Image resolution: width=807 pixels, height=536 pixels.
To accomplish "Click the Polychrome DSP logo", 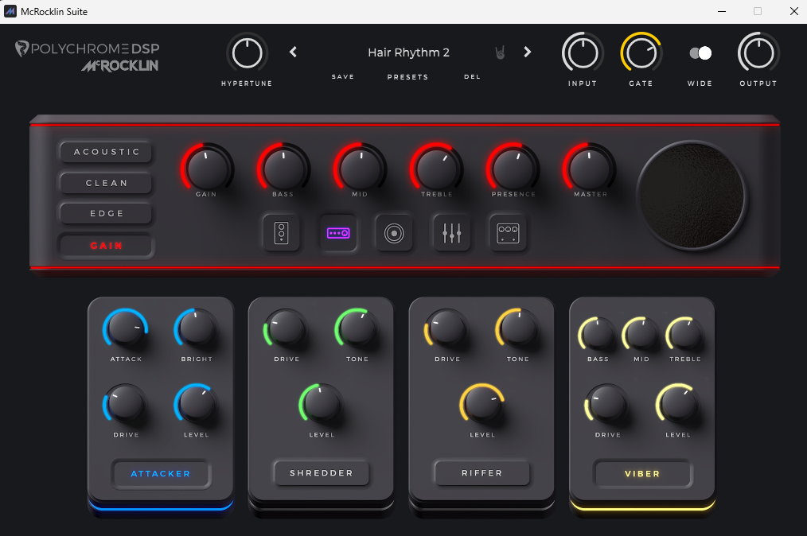I will 88,49.
